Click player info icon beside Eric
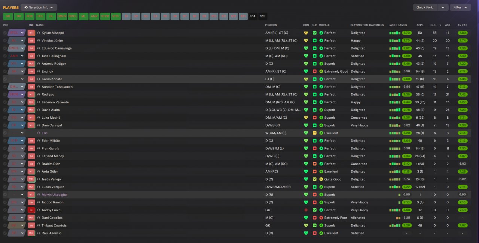 coord(39,133)
